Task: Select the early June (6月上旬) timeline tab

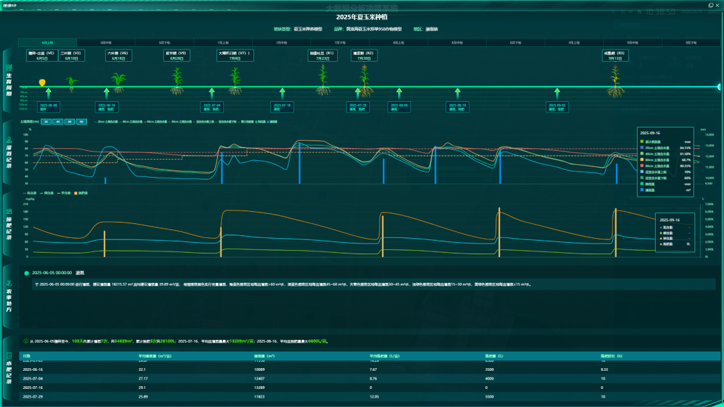Action: [x=48, y=42]
